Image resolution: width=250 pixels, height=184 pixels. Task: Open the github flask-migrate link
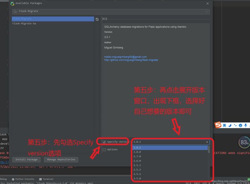pos(131,60)
